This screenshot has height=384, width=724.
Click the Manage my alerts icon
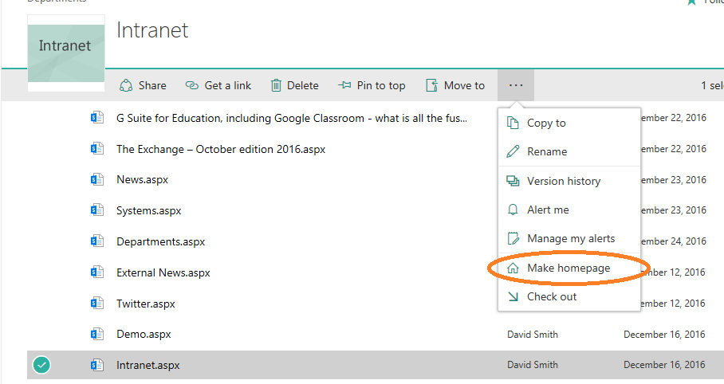point(513,238)
